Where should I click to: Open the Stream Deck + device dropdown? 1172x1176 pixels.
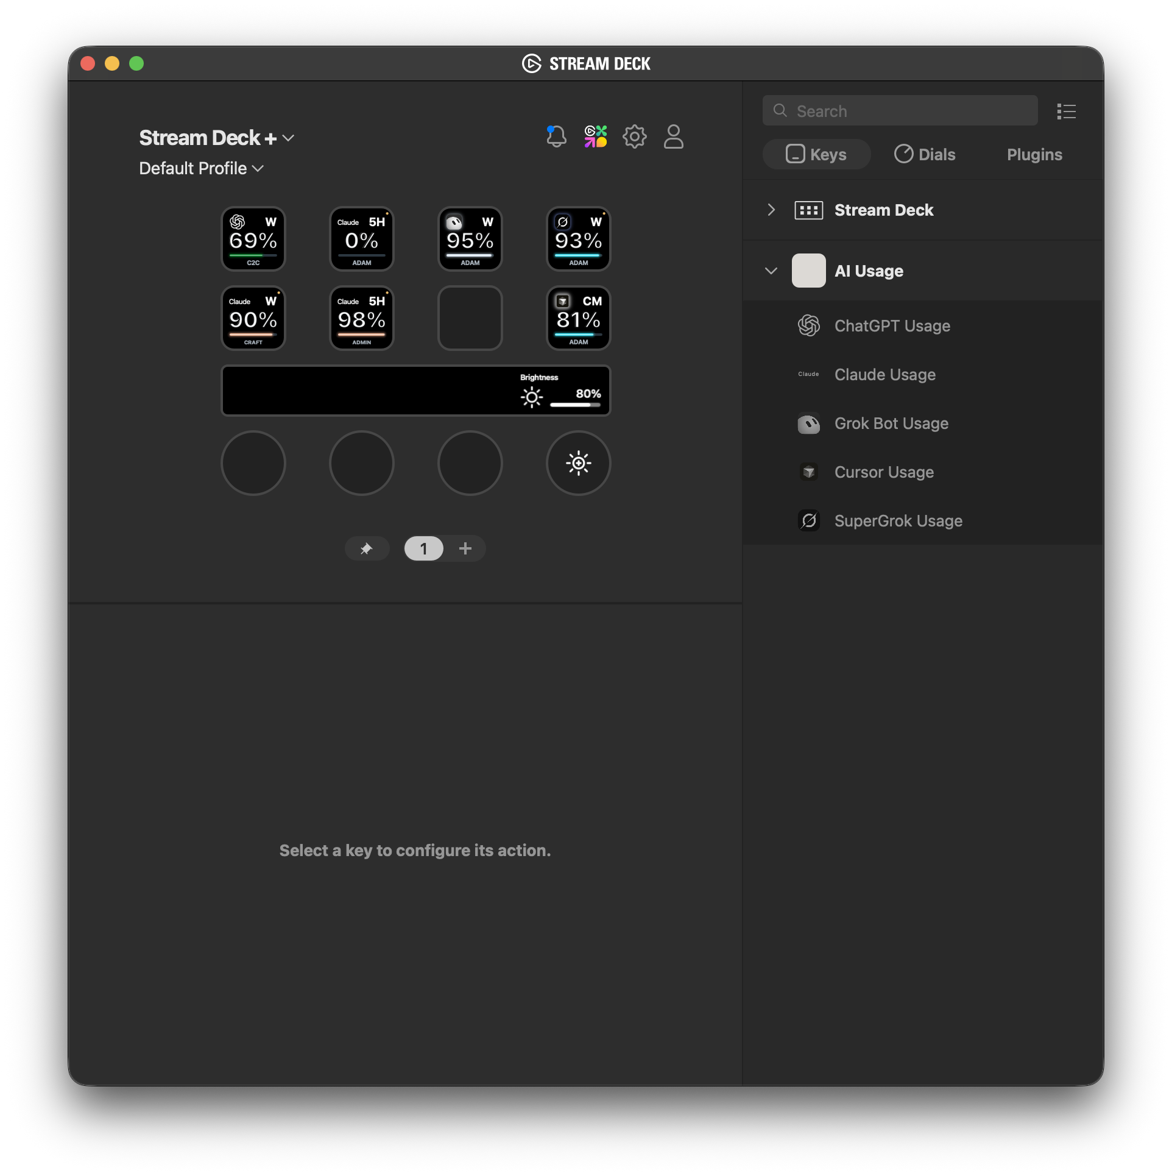(x=216, y=138)
